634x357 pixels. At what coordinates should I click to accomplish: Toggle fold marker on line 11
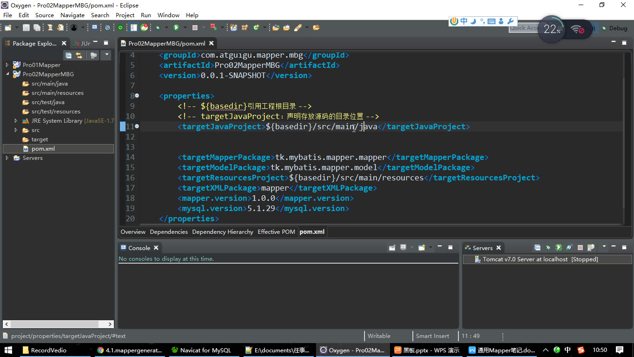click(x=137, y=126)
